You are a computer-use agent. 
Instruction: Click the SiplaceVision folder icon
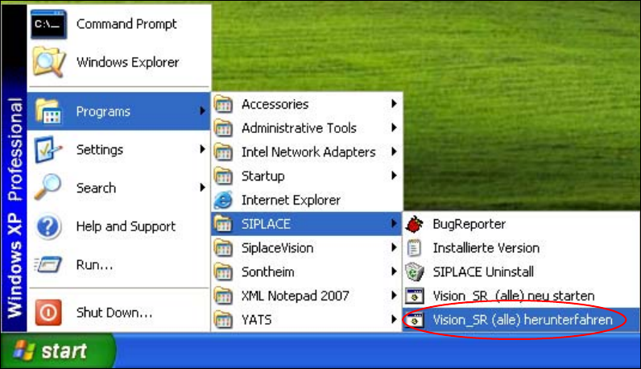pos(223,248)
